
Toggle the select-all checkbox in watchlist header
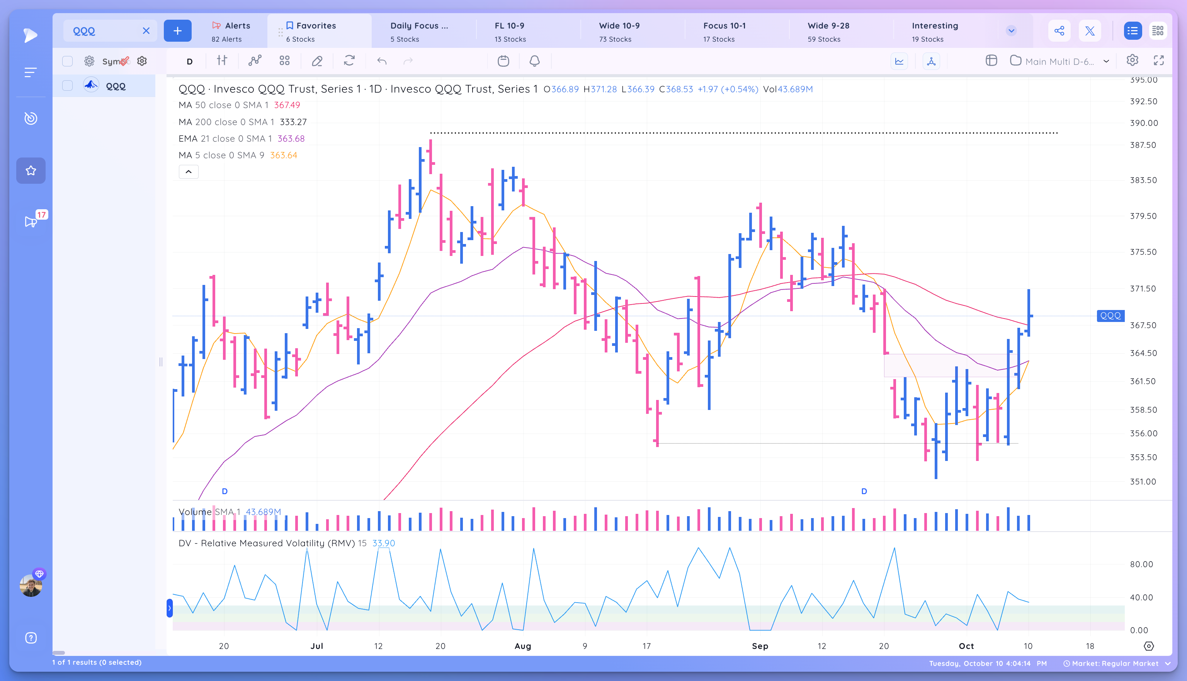[x=67, y=61]
